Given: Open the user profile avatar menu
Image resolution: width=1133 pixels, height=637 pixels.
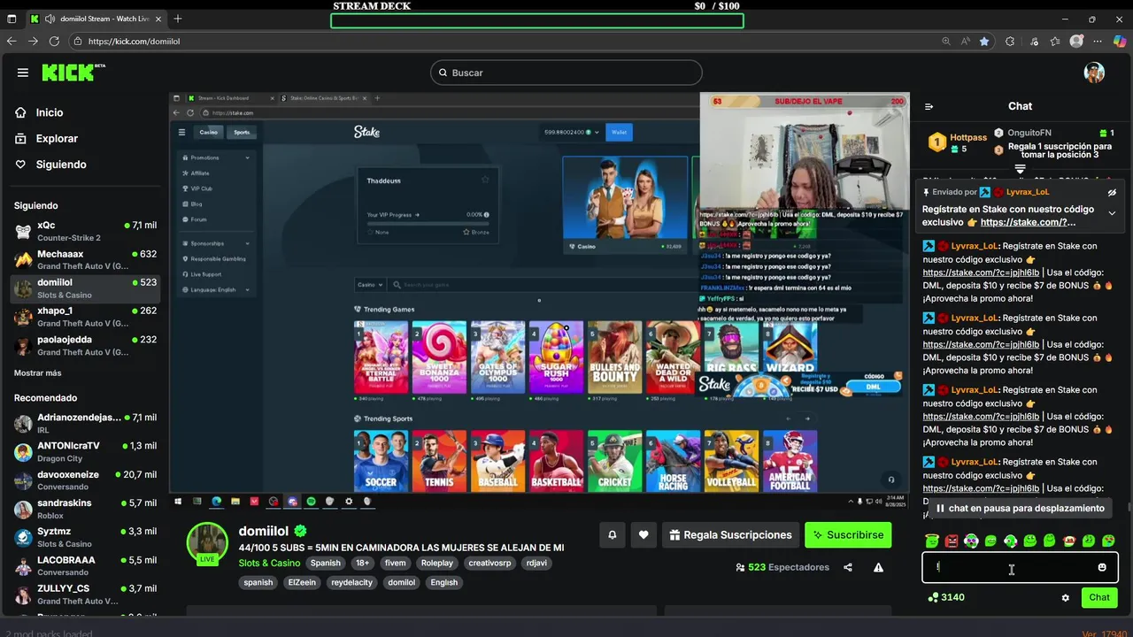Looking at the screenshot, I should coord(1094,73).
